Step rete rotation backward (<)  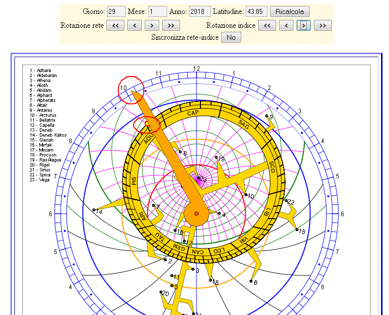tap(134, 25)
